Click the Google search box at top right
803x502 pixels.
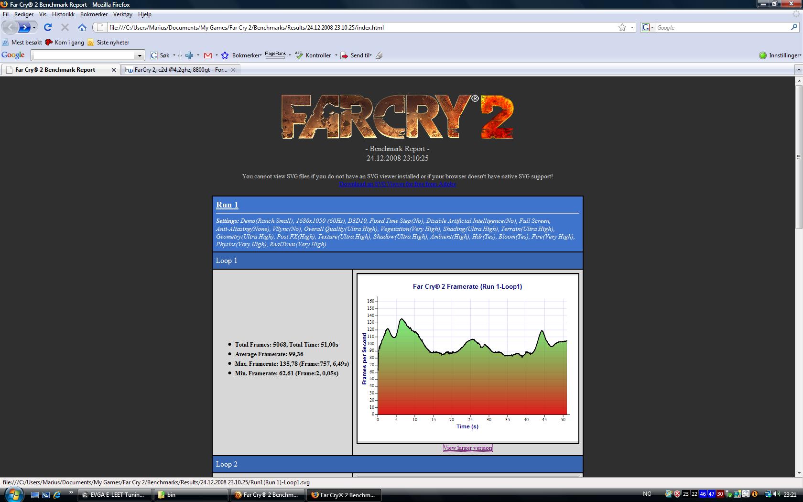pos(722,27)
